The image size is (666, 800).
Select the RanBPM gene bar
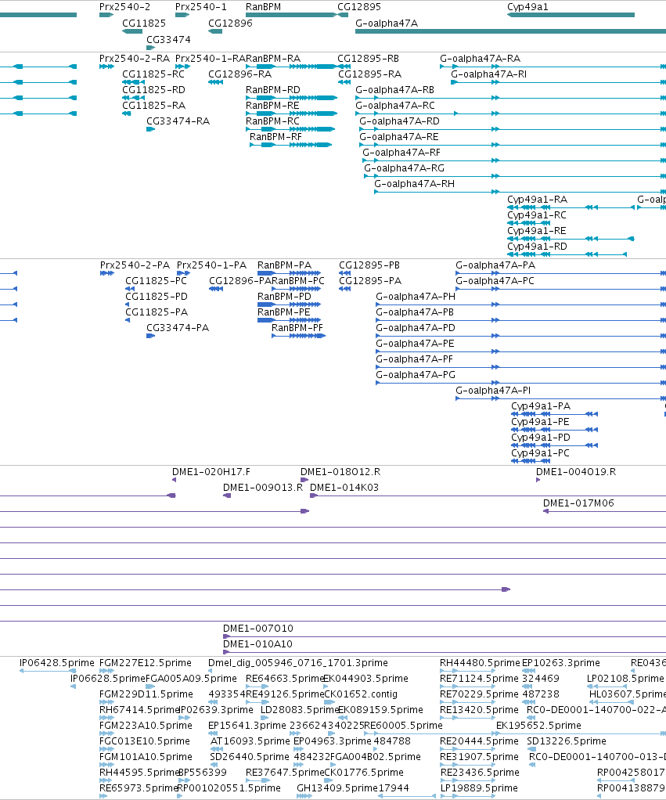[x=291, y=15]
